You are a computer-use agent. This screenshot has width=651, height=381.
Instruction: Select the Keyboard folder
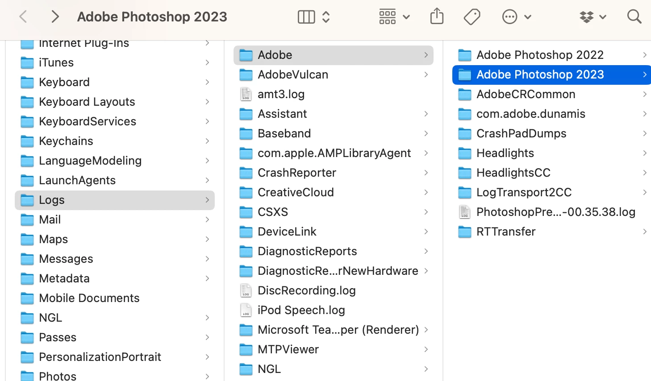pyautogui.click(x=115, y=82)
